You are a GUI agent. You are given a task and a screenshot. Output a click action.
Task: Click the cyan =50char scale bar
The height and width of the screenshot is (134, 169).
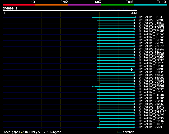(x=120, y=132)
